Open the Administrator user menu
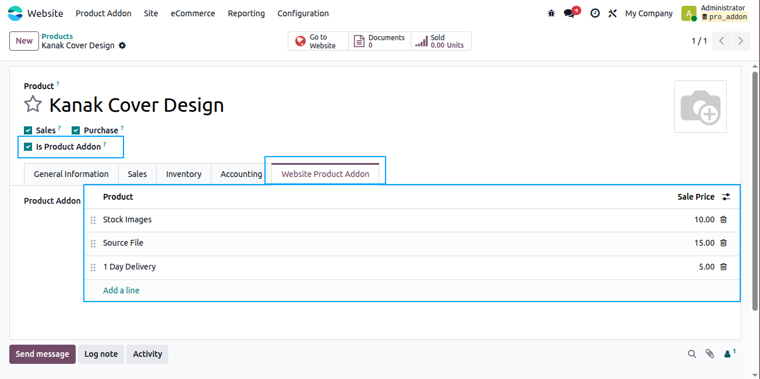 pyautogui.click(x=715, y=13)
